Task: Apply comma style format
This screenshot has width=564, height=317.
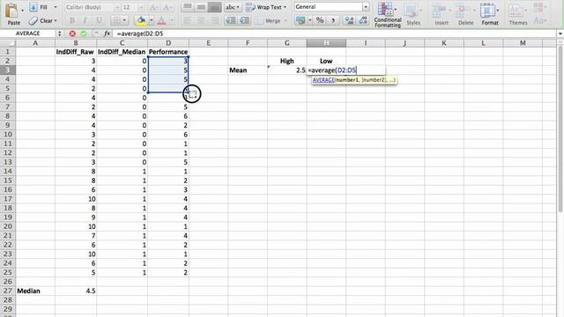Action: [x=333, y=20]
